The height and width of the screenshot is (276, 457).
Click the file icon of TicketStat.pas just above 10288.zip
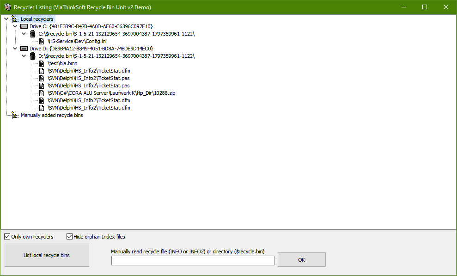pos(42,86)
